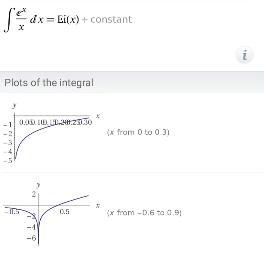The width and height of the screenshot is (264, 253).
Task: Click the '+ constant' text
Action: click(x=106, y=19)
